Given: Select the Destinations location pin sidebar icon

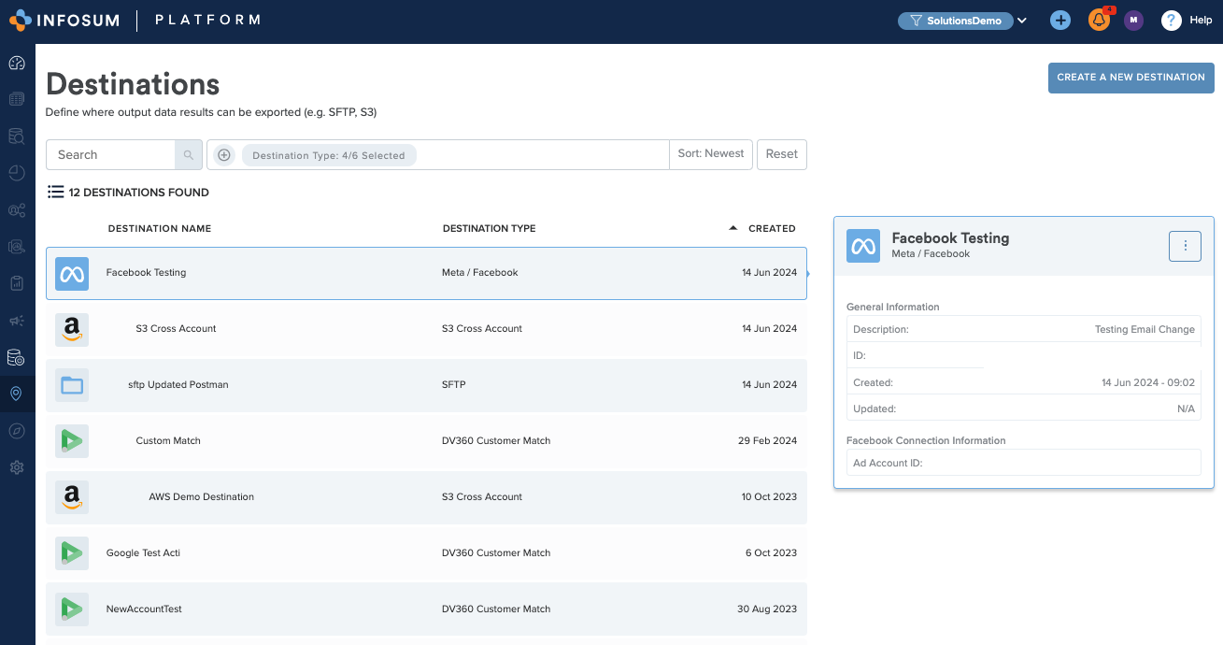Looking at the screenshot, I should pyautogui.click(x=17, y=394).
